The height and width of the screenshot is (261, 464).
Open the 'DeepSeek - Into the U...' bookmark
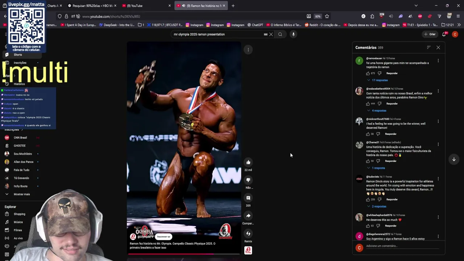click(x=116, y=25)
